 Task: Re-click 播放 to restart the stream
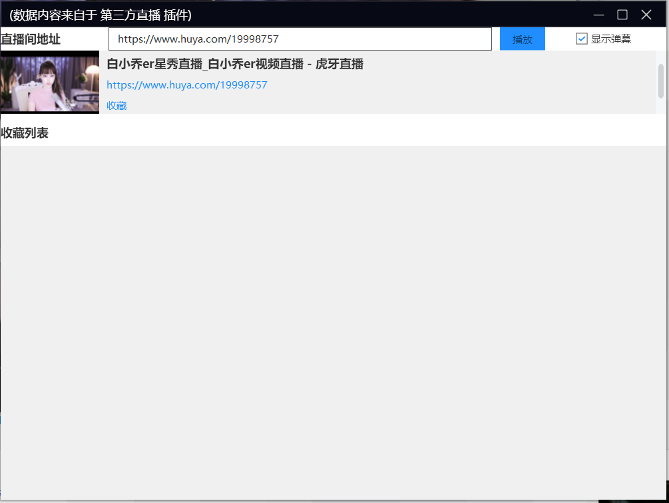point(522,39)
